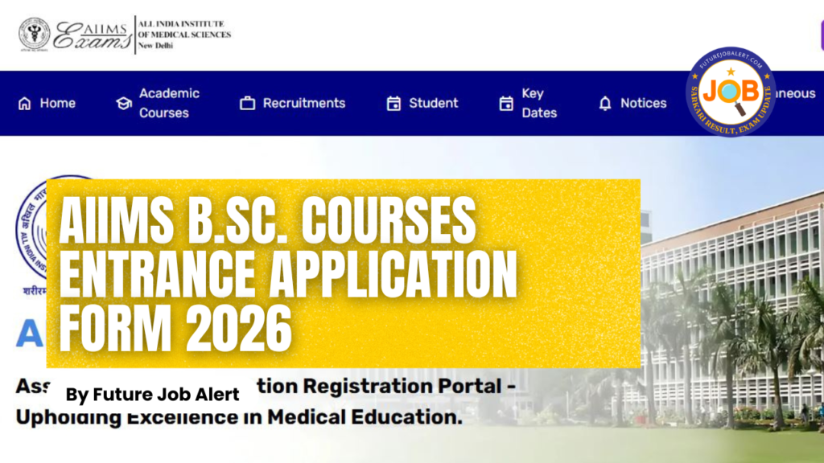Screen dimensions: 824x463
Task: Click the calendar icon beside Student
Action: 393,104
